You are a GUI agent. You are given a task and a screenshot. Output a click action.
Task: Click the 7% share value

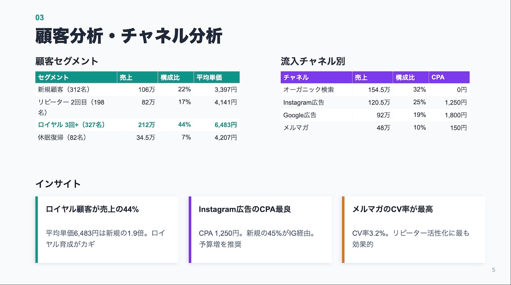pos(186,137)
